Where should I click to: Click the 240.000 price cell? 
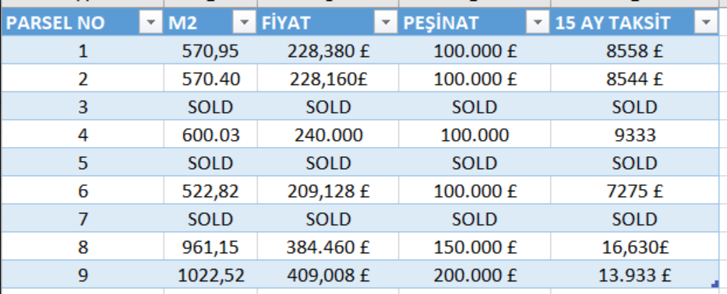[328, 135]
